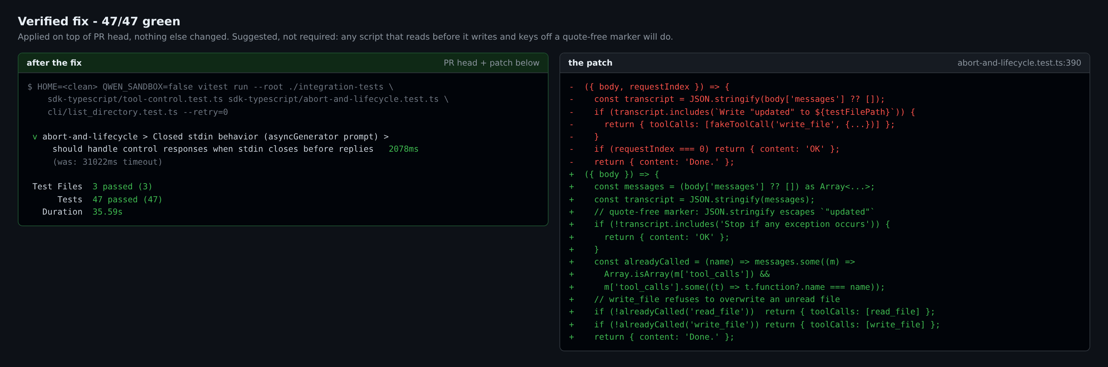
Task: Click the file reference "abort-and-lifecycle.test.ts:390"
Action: [1019, 63]
